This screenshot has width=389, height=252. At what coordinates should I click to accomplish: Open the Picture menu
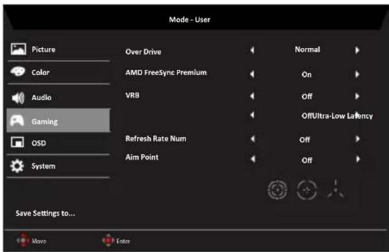pos(58,49)
